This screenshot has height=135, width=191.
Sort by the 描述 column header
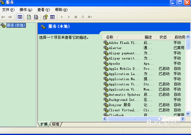tap(149, 37)
